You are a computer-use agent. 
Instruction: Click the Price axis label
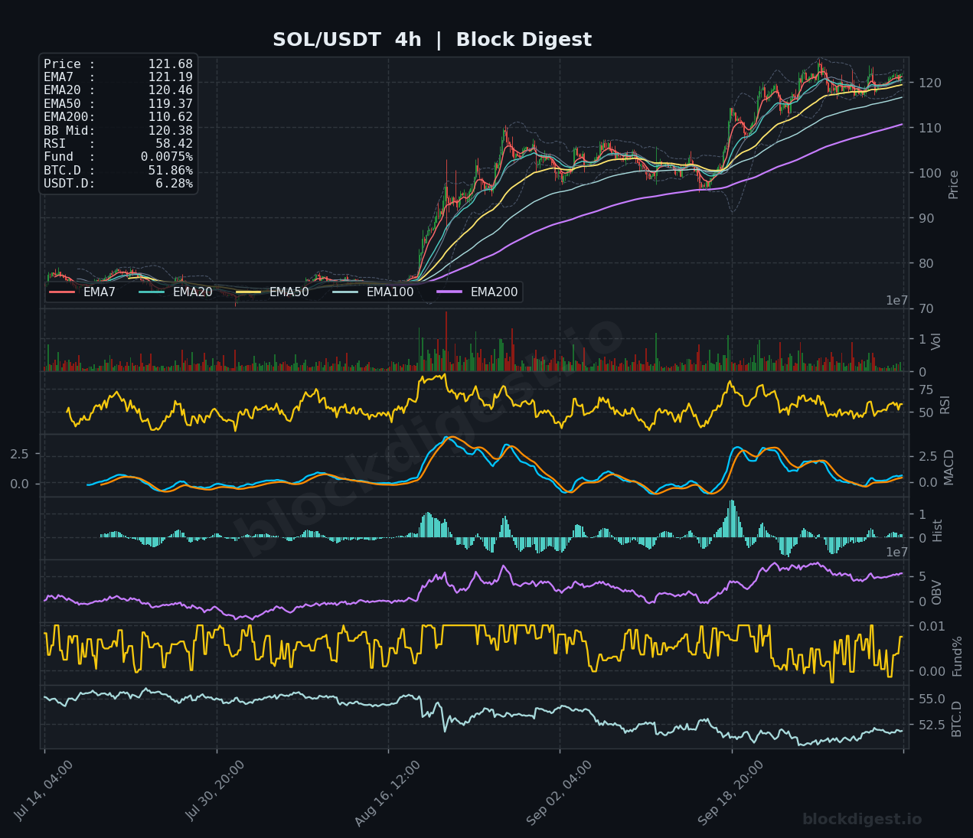coord(953,184)
